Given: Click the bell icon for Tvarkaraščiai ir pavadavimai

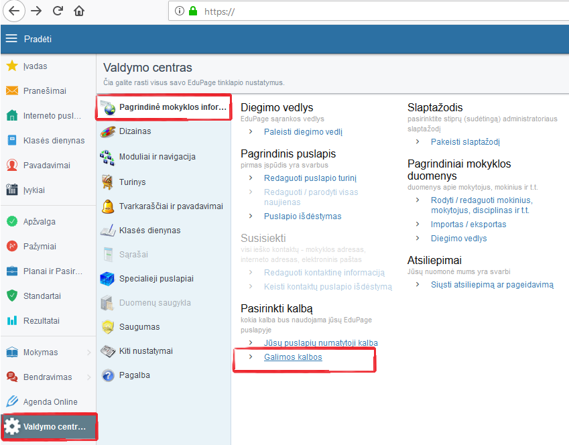Looking at the screenshot, I should (107, 206).
